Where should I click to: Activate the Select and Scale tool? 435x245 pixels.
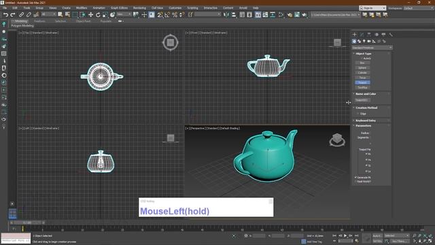coord(105,15)
